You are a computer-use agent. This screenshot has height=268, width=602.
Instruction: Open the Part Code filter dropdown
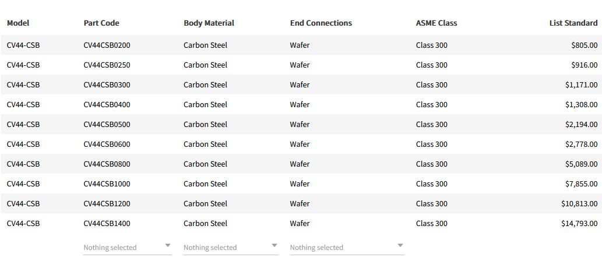tap(122, 248)
